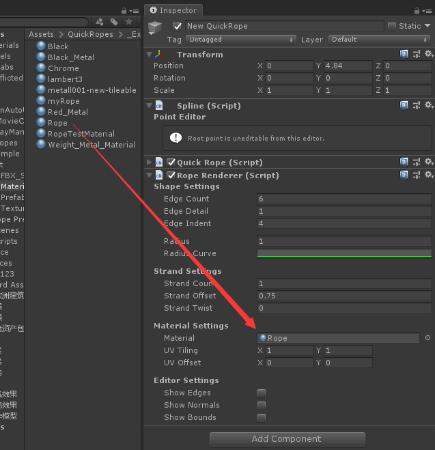
Task: Open Spline script gear menu
Action: point(429,105)
